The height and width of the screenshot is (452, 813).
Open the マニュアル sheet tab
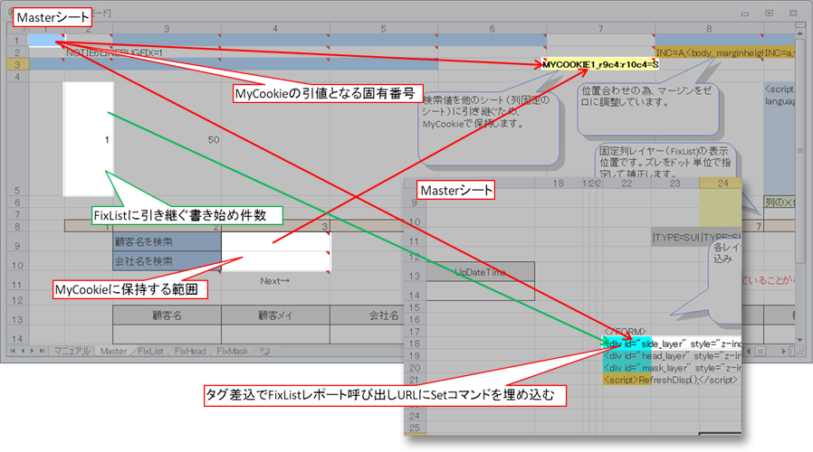point(72,351)
